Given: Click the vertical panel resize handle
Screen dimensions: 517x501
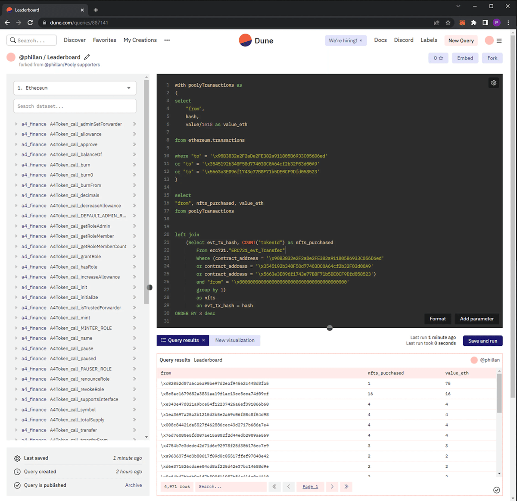Looking at the screenshot, I should 149,287.
